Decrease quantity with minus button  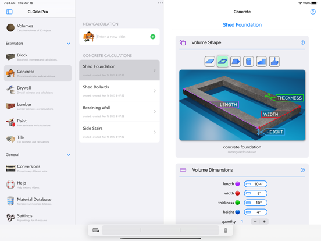pyautogui.click(x=255, y=222)
